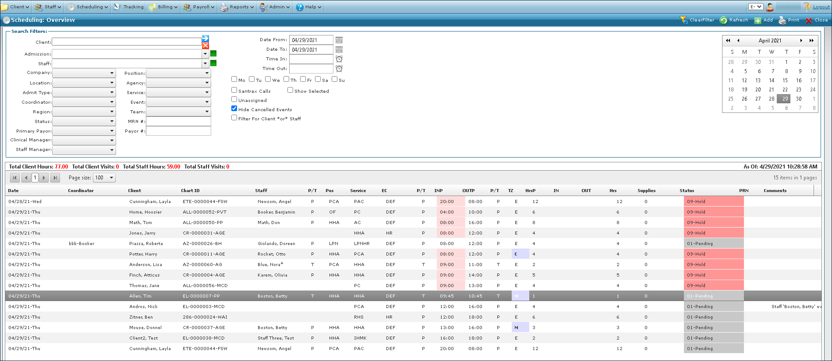Click the Date From calendar icon
The height and width of the screenshot is (361, 832).
(339, 40)
